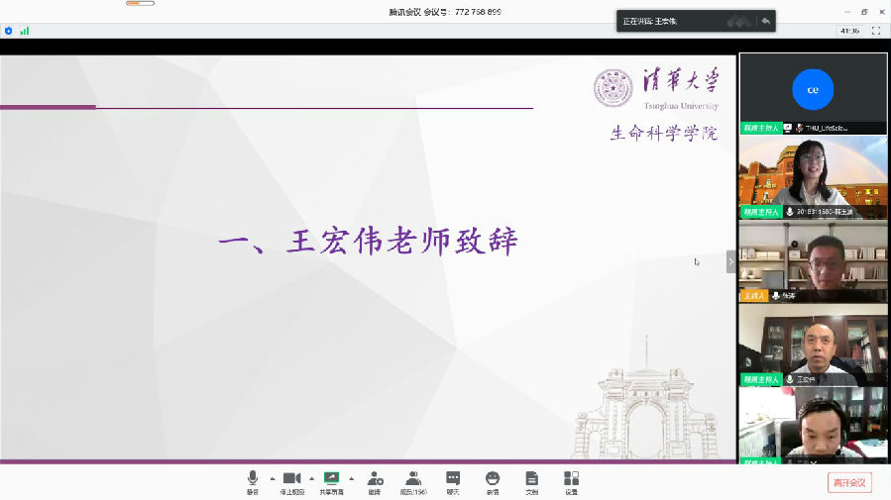The height and width of the screenshot is (500, 891).
Task: Open the documents panel
Action: [x=531, y=481]
